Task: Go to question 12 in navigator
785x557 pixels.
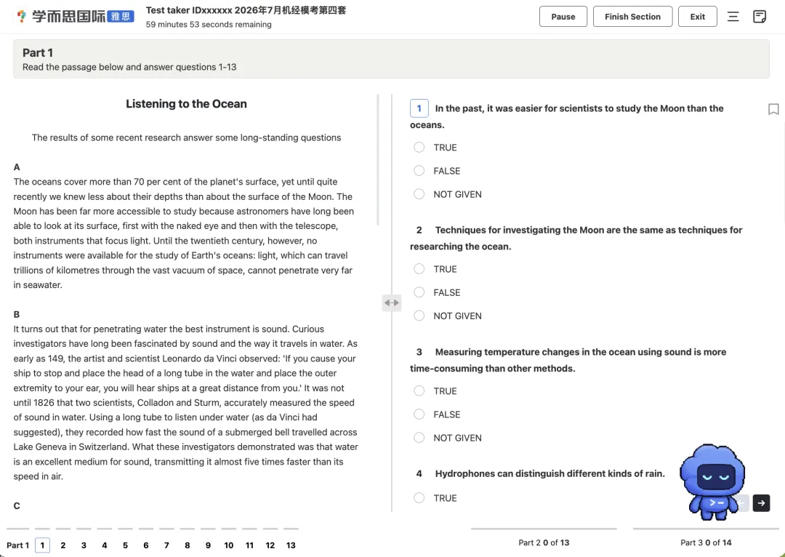Action: tap(270, 545)
